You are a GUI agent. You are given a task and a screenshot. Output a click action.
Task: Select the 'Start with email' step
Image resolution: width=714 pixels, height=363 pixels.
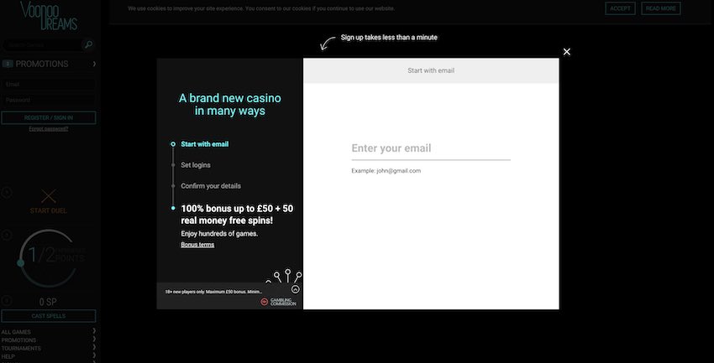204,144
